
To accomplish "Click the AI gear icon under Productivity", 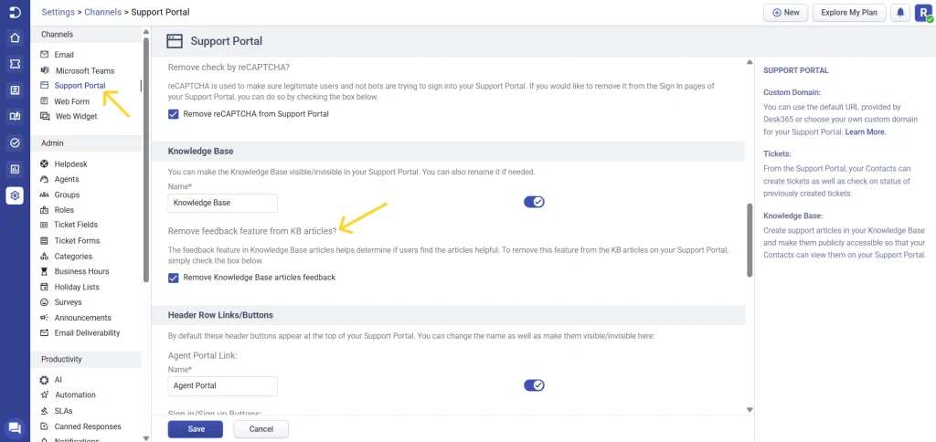I will tap(44, 380).
